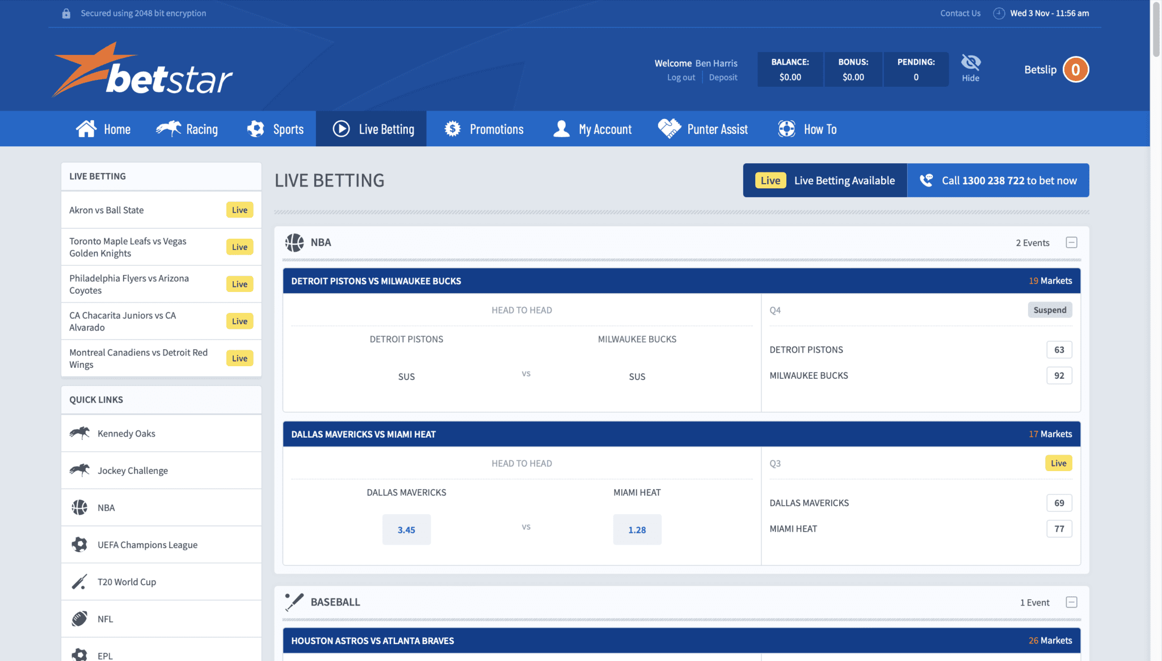Click the Betstar logo
Screen dimensions: 1162x661
142,70
